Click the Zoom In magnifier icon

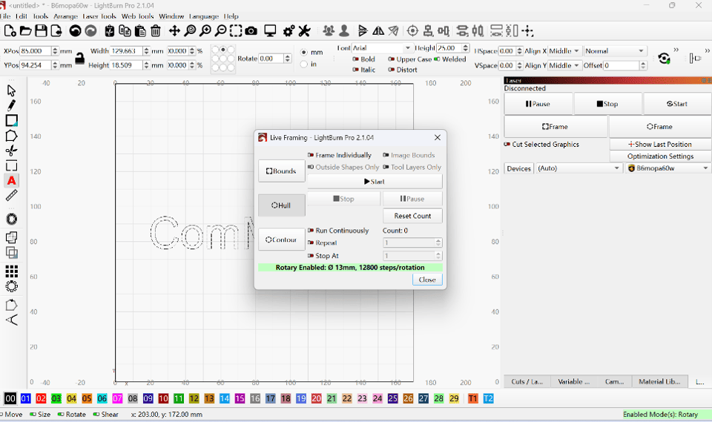(x=205, y=31)
